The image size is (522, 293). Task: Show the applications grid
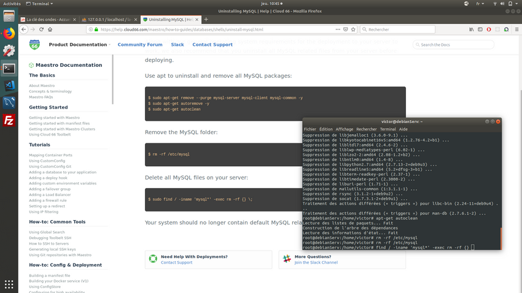(x=9, y=284)
